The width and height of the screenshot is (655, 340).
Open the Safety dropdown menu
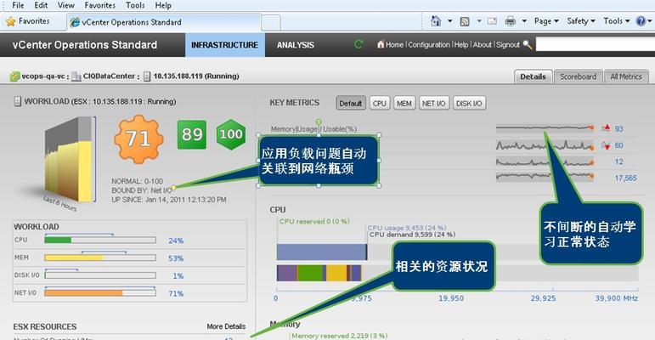coord(581,21)
